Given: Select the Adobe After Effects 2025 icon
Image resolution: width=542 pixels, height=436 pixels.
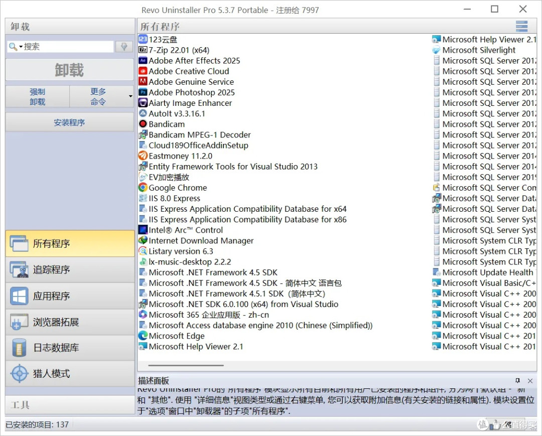Looking at the screenshot, I should click(143, 61).
